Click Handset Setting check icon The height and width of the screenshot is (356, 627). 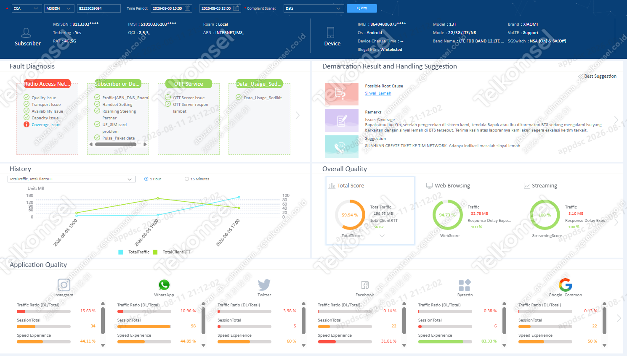click(x=97, y=104)
